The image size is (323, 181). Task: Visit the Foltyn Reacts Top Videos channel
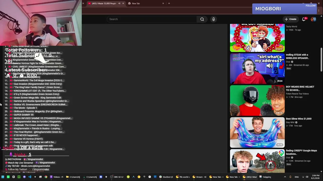(297, 94)
